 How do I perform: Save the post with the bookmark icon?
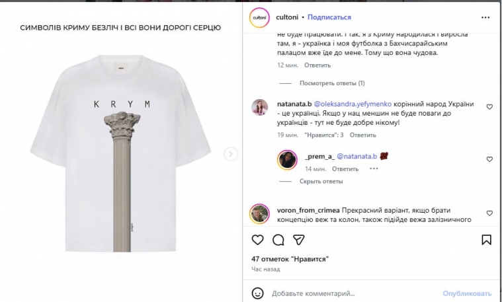[x=486, y=239]
